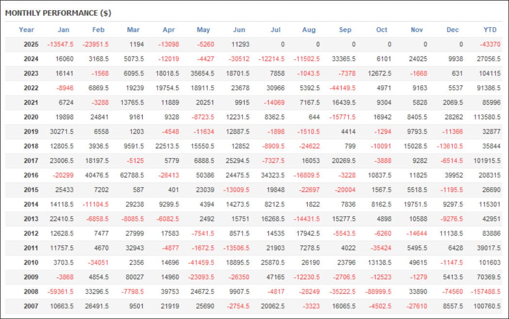Click the Jul column header
509x319 pixels.
(x=276, y=30)
